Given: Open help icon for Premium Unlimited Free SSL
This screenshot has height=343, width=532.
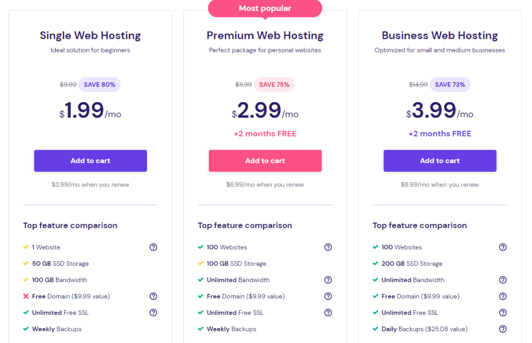Looking at the screenshot, I should pyautogui.click(x=328, y=312).
